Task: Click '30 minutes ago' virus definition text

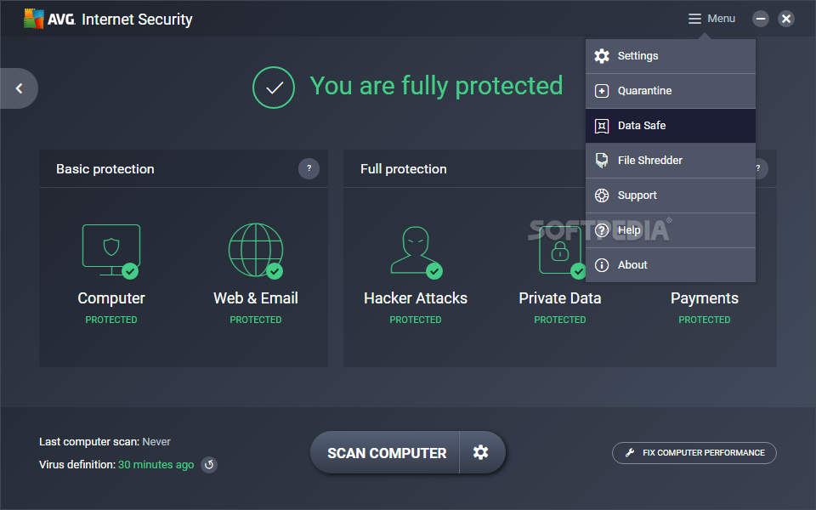Action: (156, 465)
